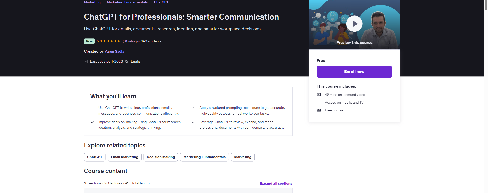
Task: Click the New badge
Action: click(x=89, y=41)
